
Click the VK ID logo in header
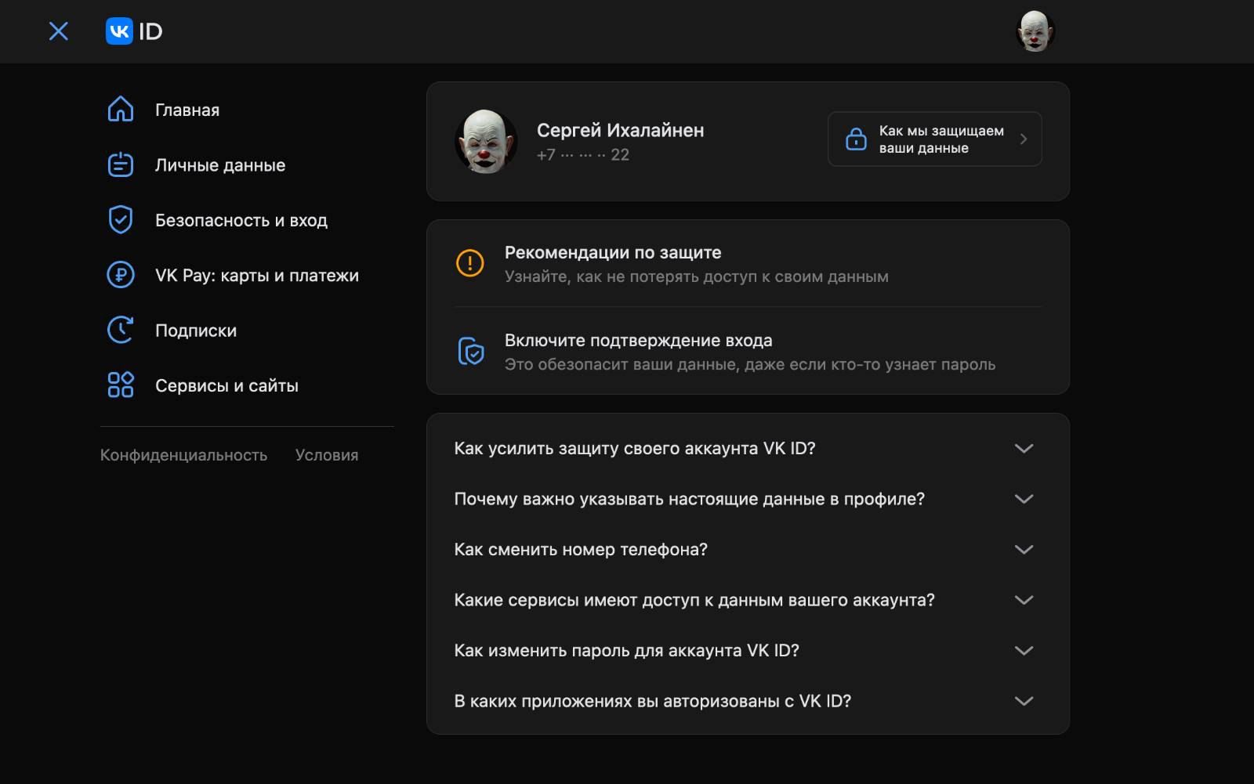pos(134,31)
